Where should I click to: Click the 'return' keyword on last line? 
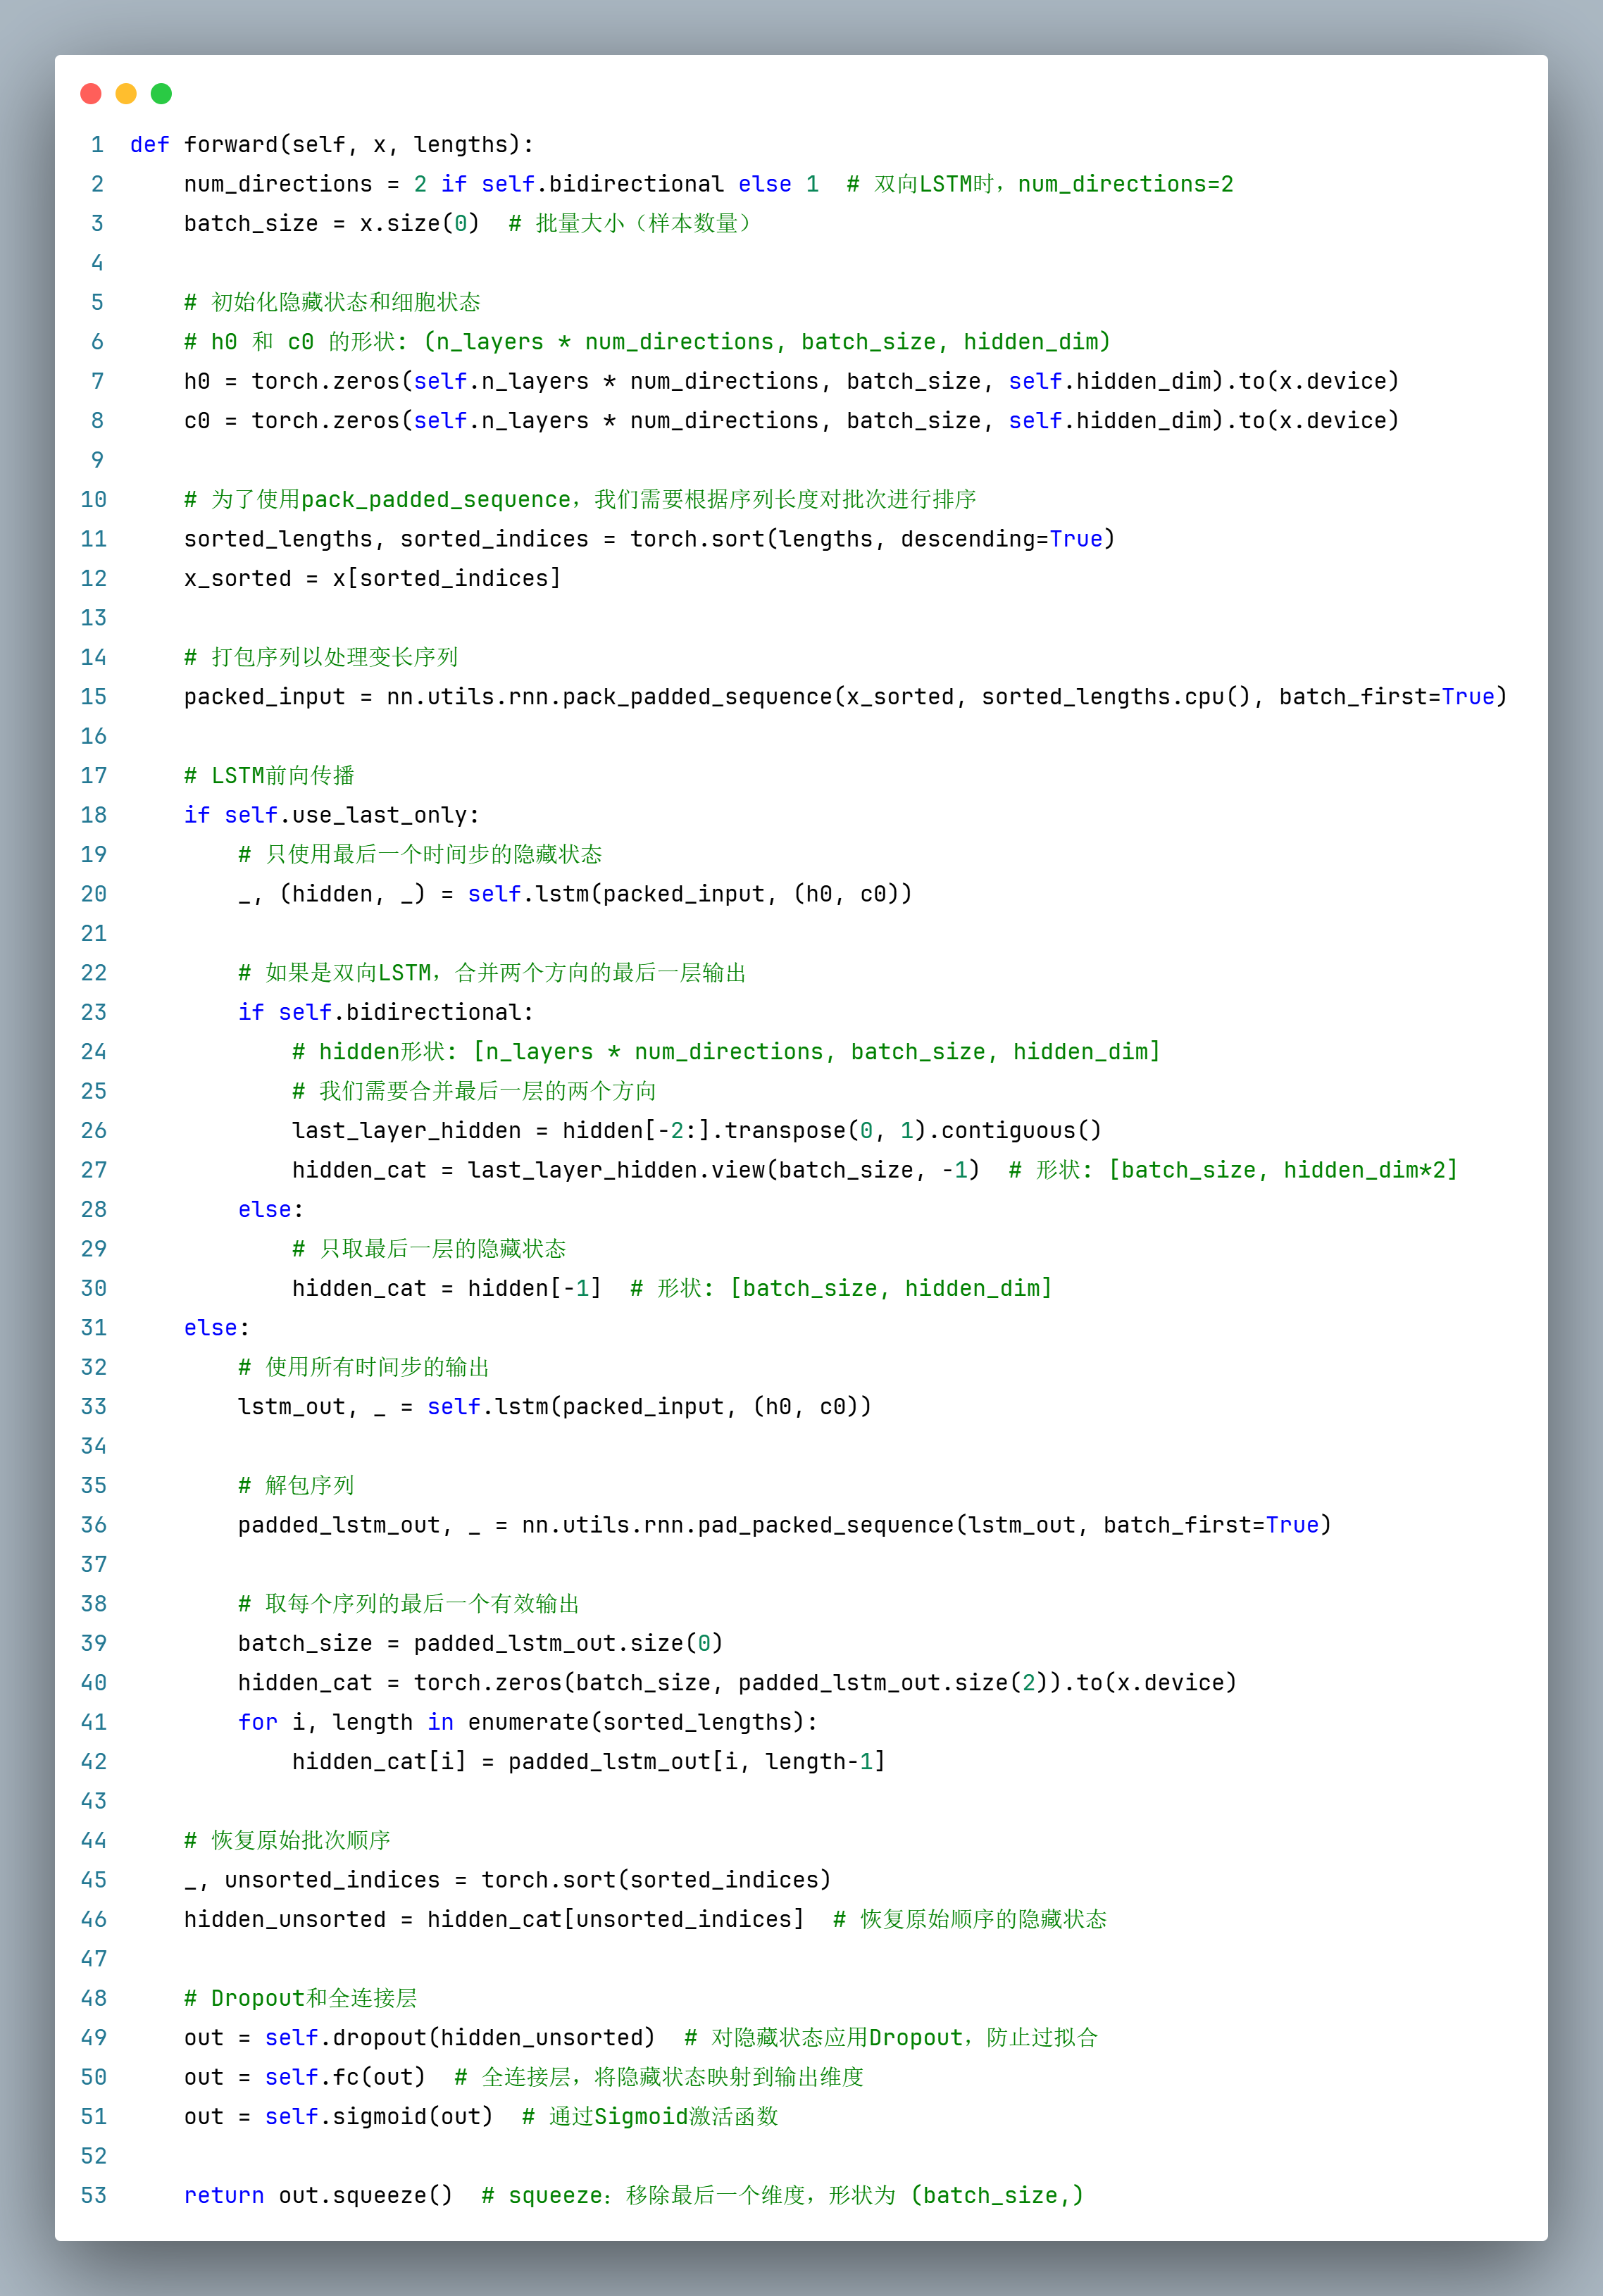(x=223, y=2195)
